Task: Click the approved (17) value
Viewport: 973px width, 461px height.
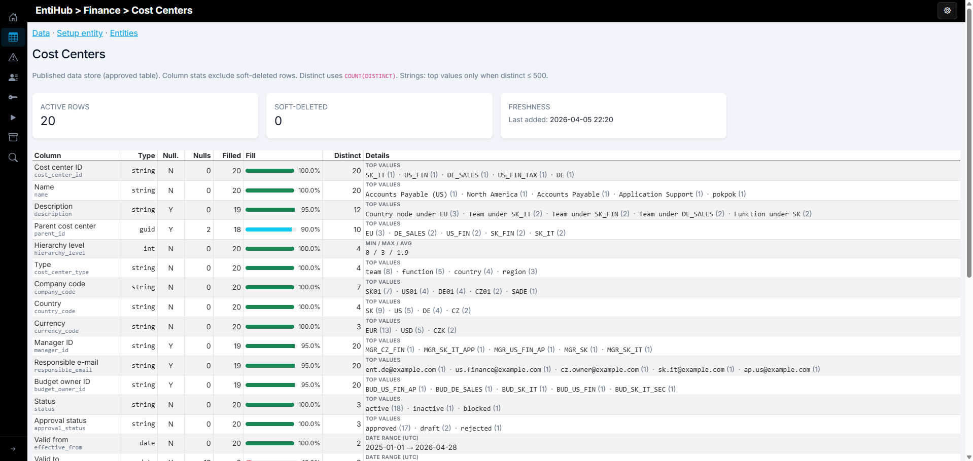Action: click(x=388, y=428)
